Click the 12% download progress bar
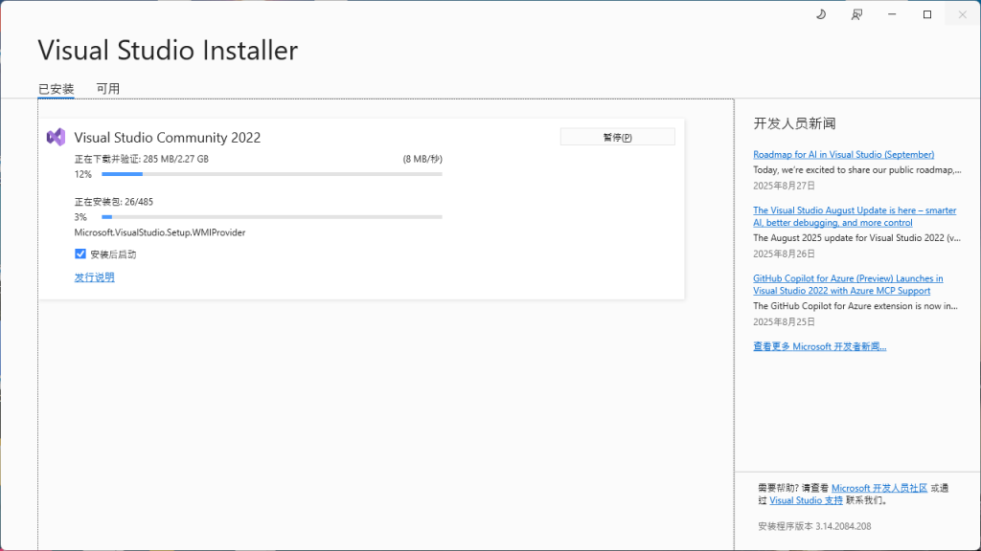 point(271,174)
